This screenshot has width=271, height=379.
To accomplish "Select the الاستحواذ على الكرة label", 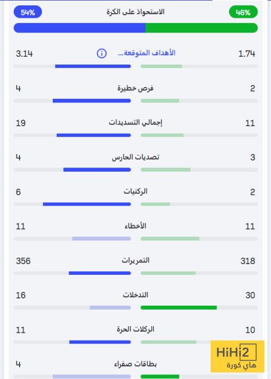I will (x=135, y=12).
